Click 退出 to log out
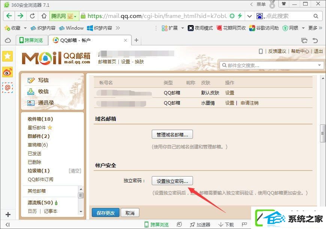326x229 pixels. point(318,51)
